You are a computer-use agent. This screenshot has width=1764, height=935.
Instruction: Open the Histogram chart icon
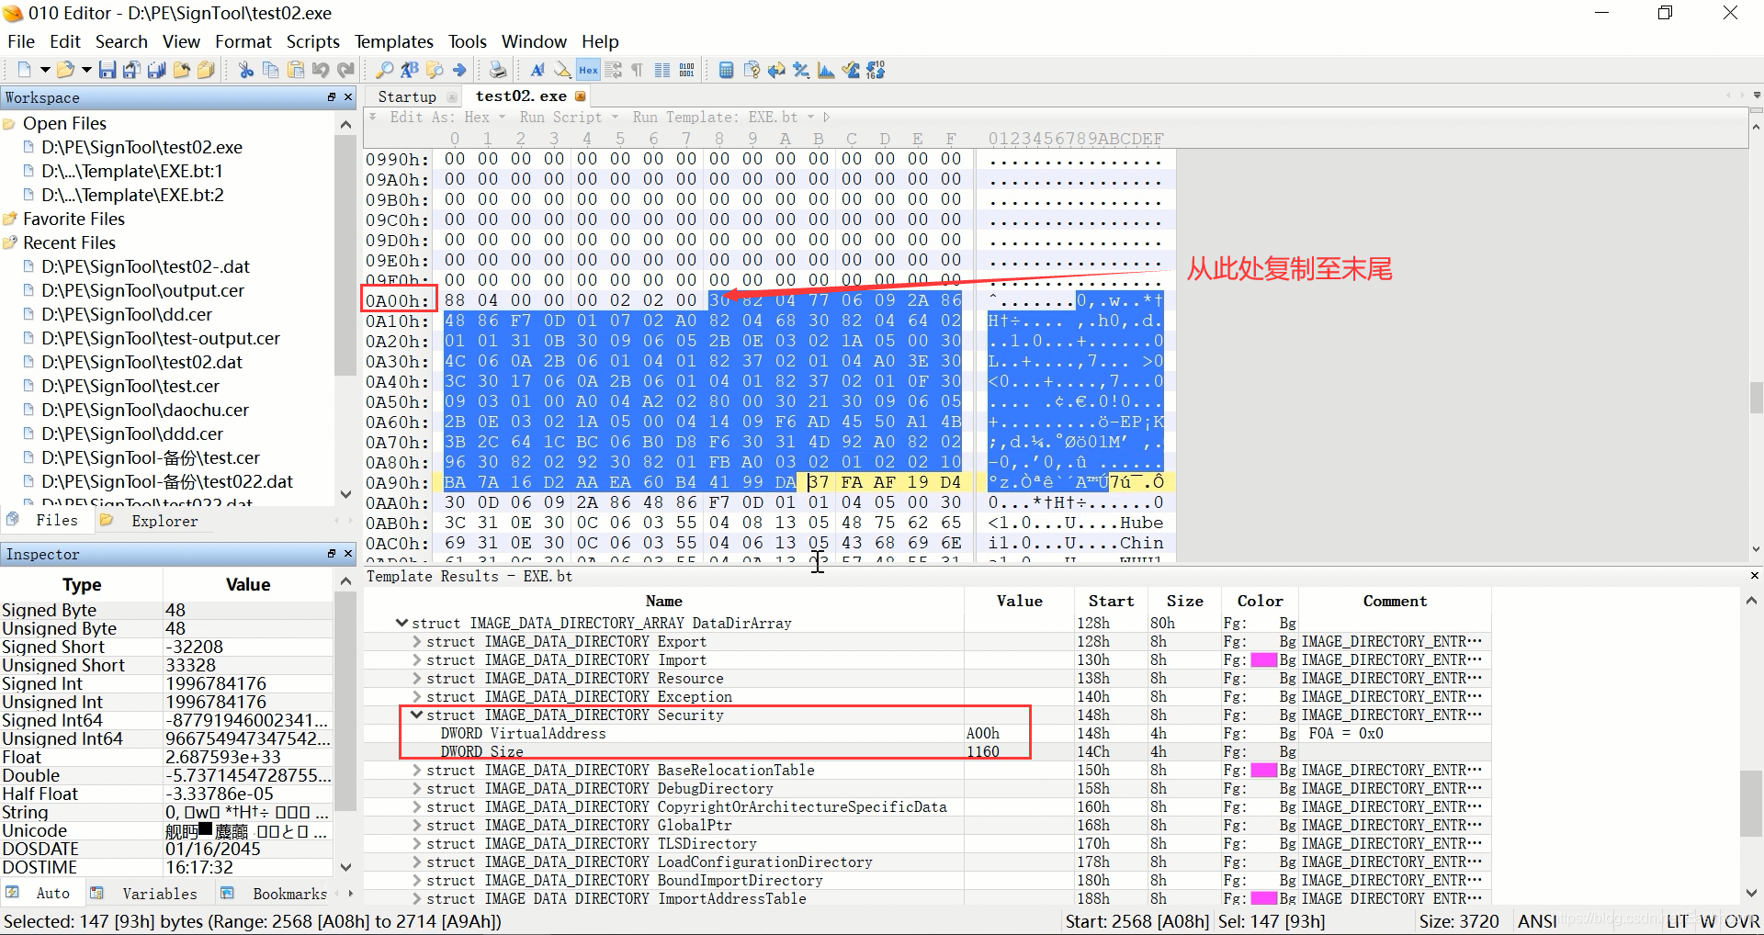click(826, 70)
